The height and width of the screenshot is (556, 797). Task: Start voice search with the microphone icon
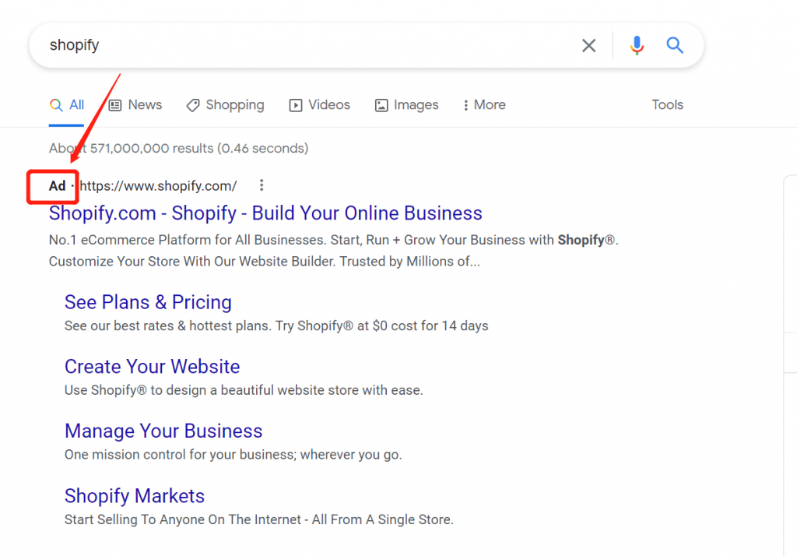[x=637, y=46]
